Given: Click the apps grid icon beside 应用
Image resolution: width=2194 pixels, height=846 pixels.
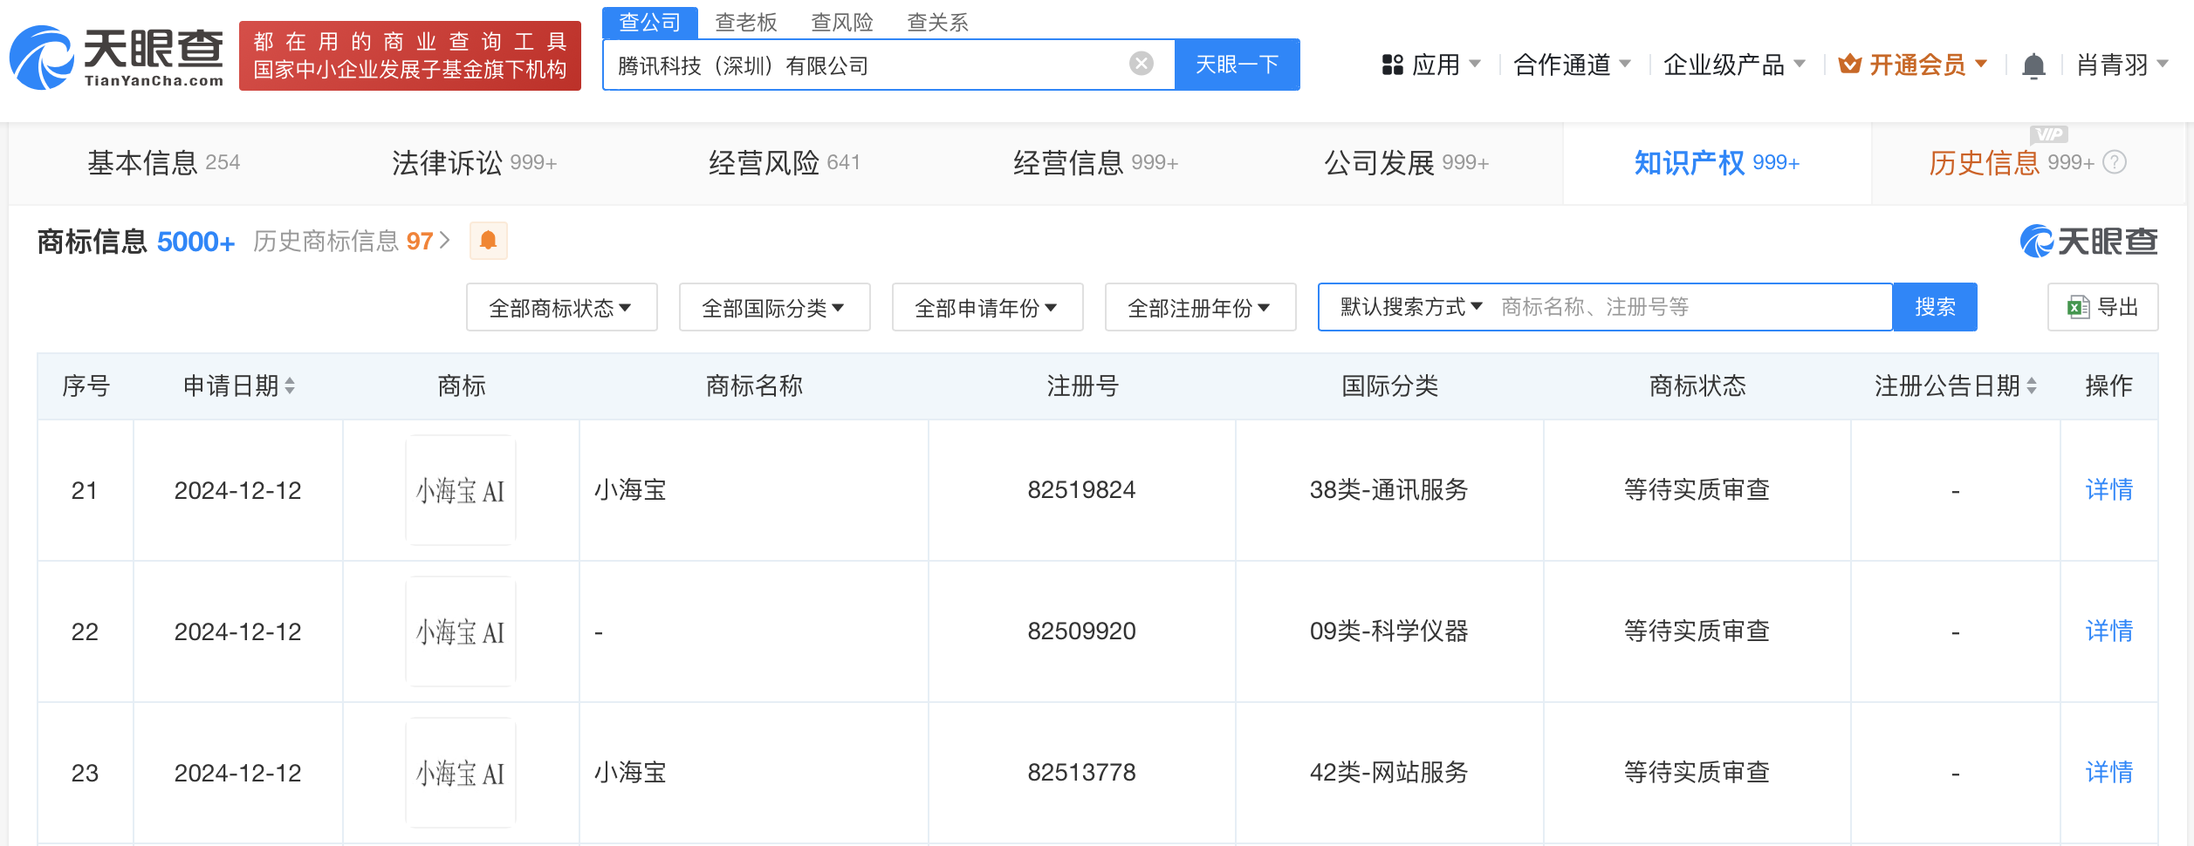Looking at the screenshot, I should (x=1390, y=64).
